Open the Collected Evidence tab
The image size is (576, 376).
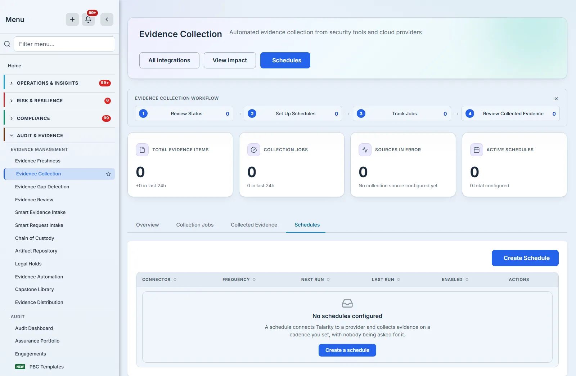click(254, 225)
